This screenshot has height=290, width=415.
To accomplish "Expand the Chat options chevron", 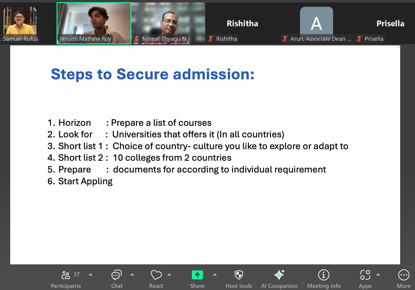I will coord(132,275).
